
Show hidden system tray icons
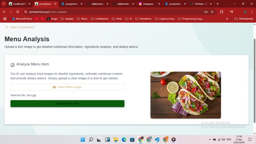pyautogui.click(x=210, y=140)
